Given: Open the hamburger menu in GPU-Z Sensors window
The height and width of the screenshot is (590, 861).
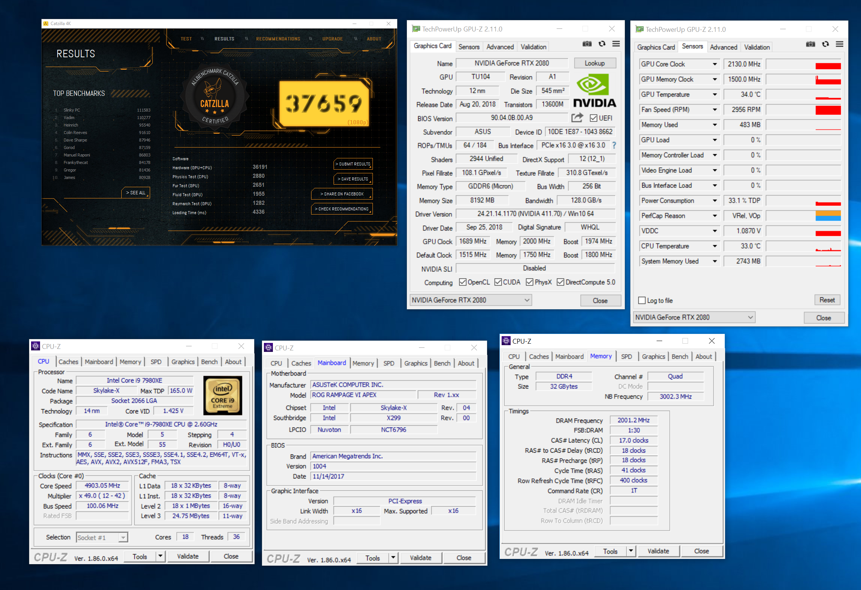Looking at the screenshot, I should click(839, 44).
